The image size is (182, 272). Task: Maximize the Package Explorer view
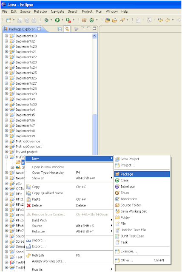[94, 28]
